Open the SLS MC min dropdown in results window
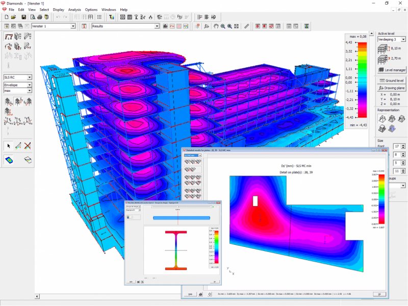The width and height of the screenshot is (408, 306). [200, 156]
